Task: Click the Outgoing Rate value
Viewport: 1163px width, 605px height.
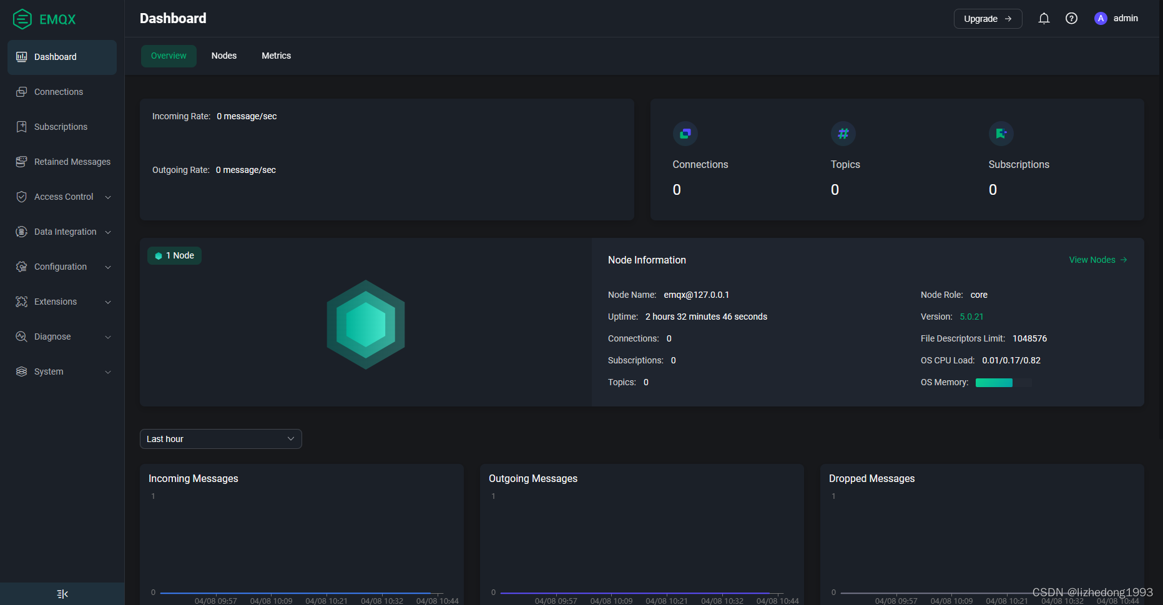Action: 246,170
